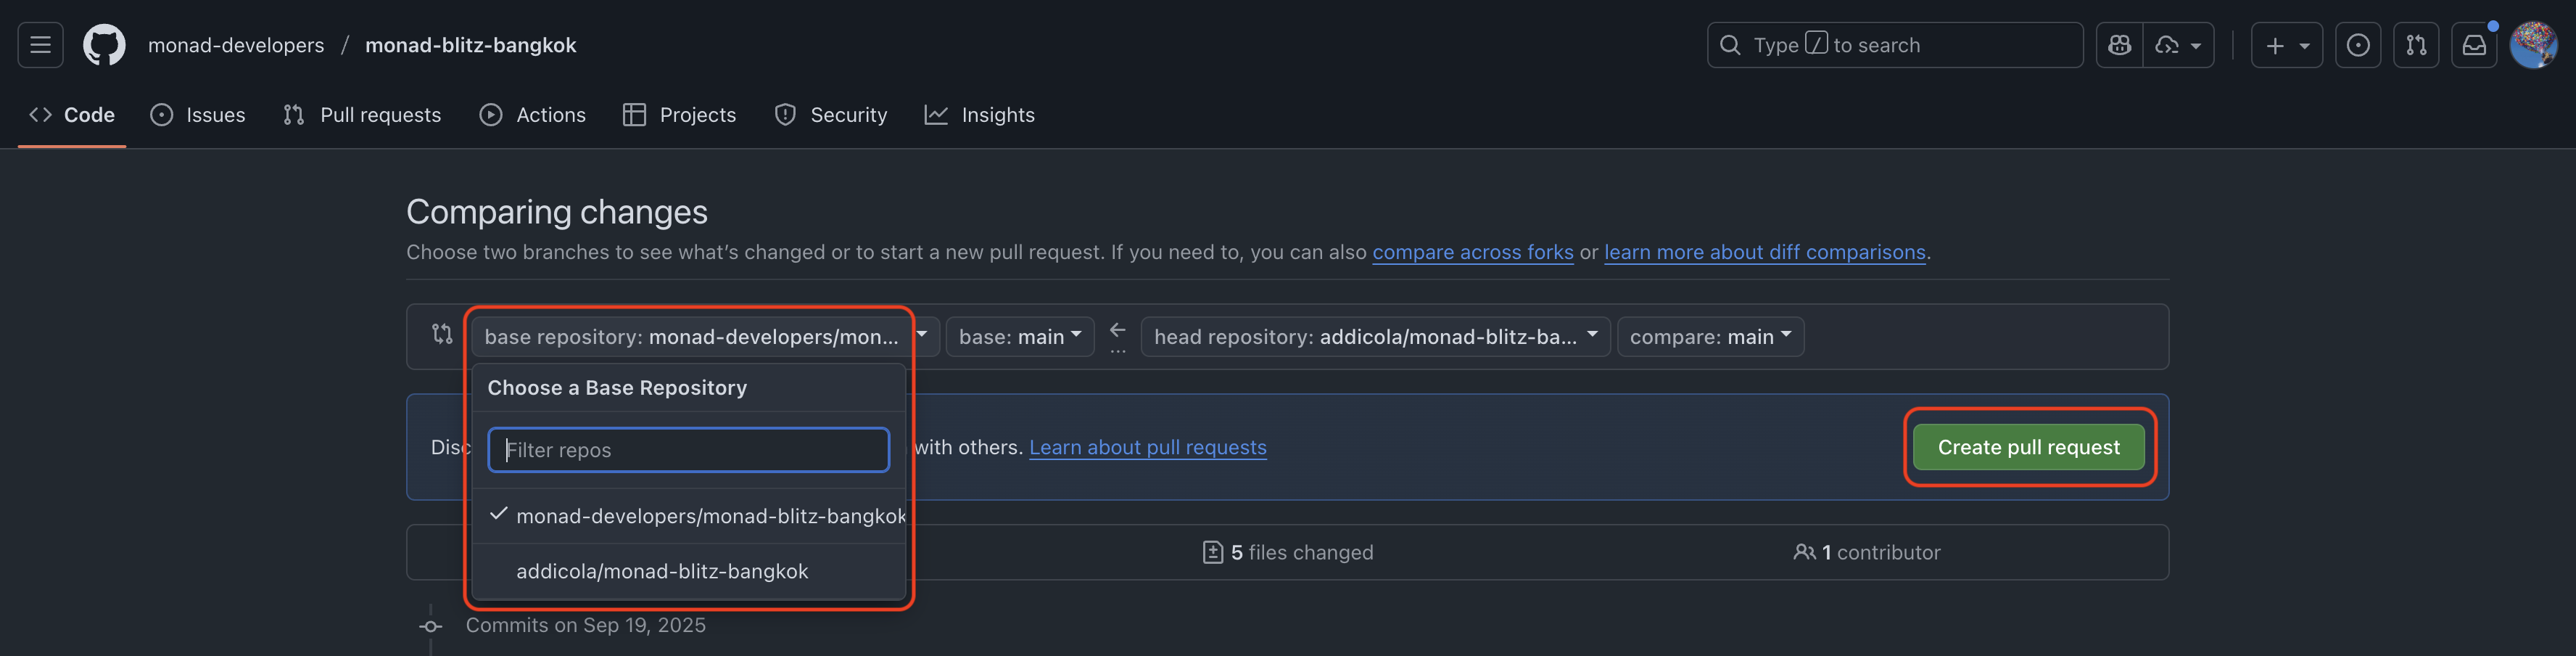This screenshot has width=2576, height=656.
Task: Open the hamburger navigation menu
Action: [x=40, y=45]
